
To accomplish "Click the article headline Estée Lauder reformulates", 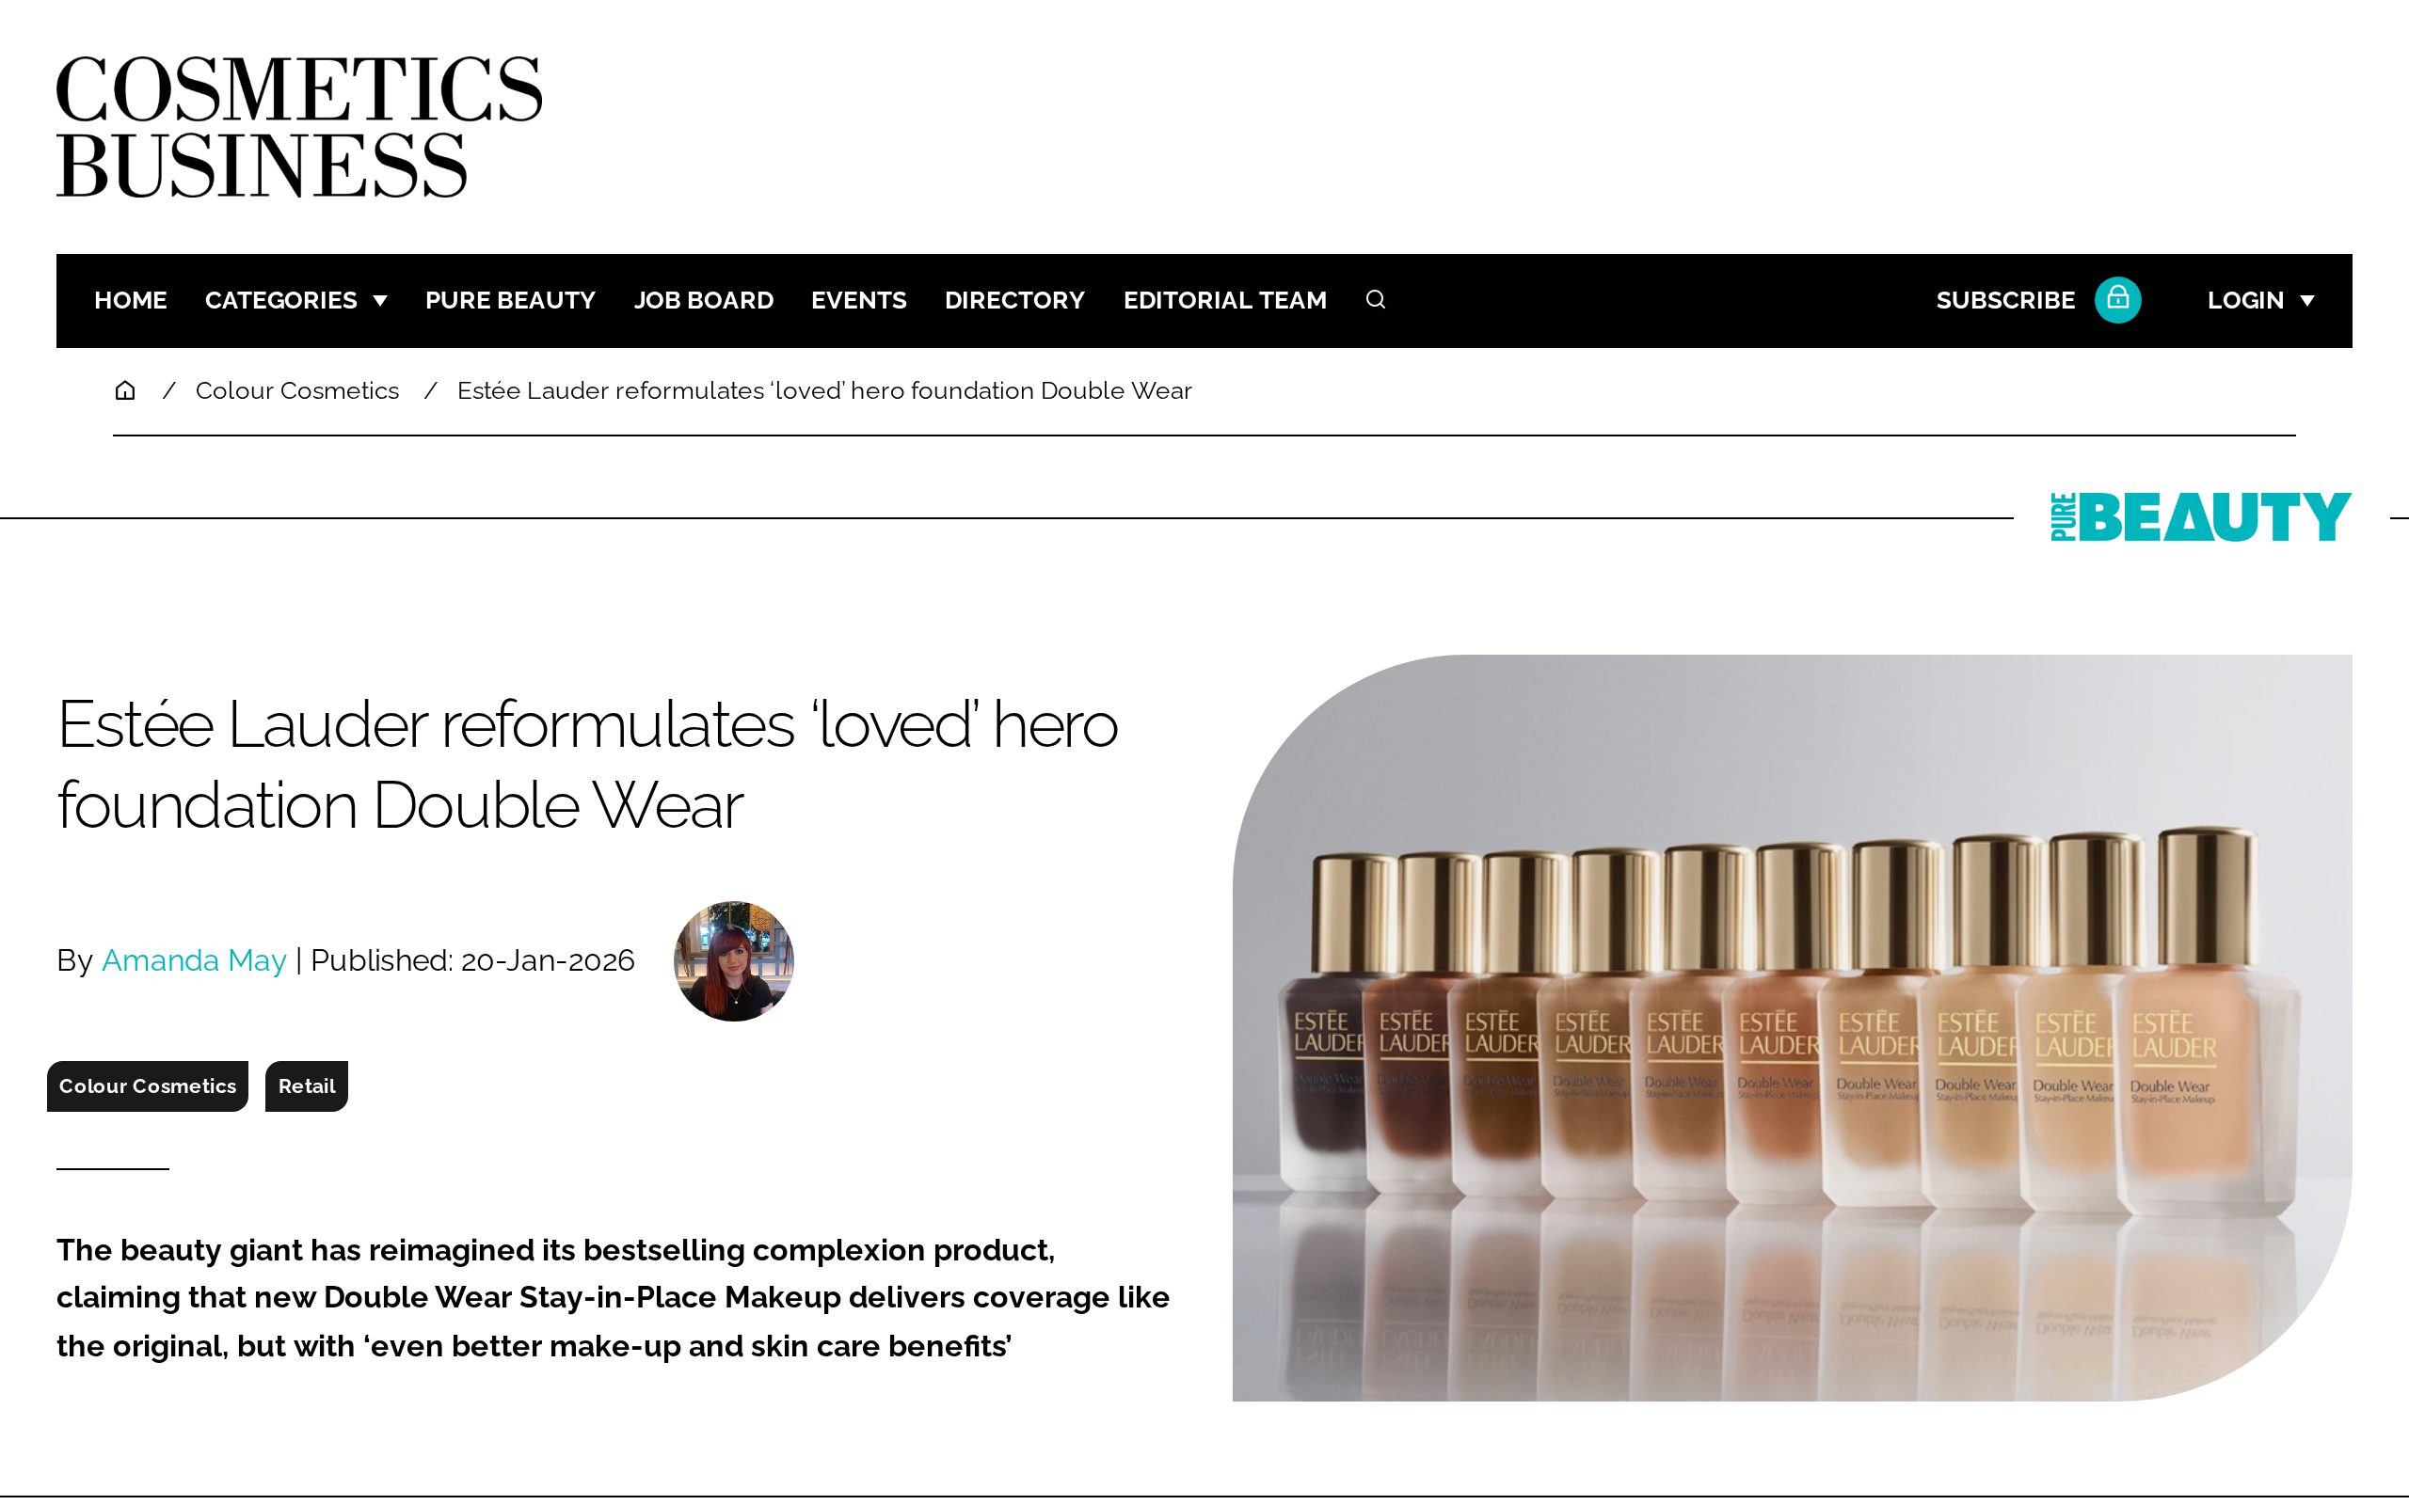I will pyautogui.click(x=587, y=765).
